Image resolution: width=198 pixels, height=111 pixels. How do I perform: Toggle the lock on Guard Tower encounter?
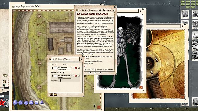tap(81, 59)
